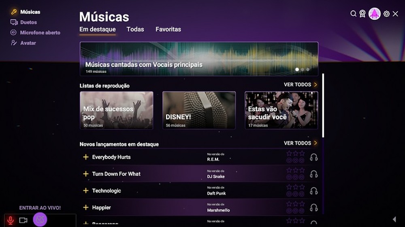Click the hearts row on Happier
The image size is (405, 227).
coord(295,211)
